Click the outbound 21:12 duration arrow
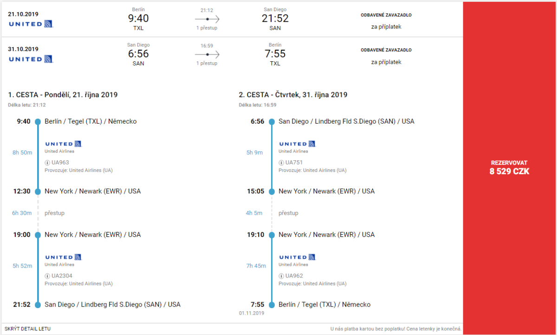557x335 pixels. pyautogui.click(x=207, y=19)
